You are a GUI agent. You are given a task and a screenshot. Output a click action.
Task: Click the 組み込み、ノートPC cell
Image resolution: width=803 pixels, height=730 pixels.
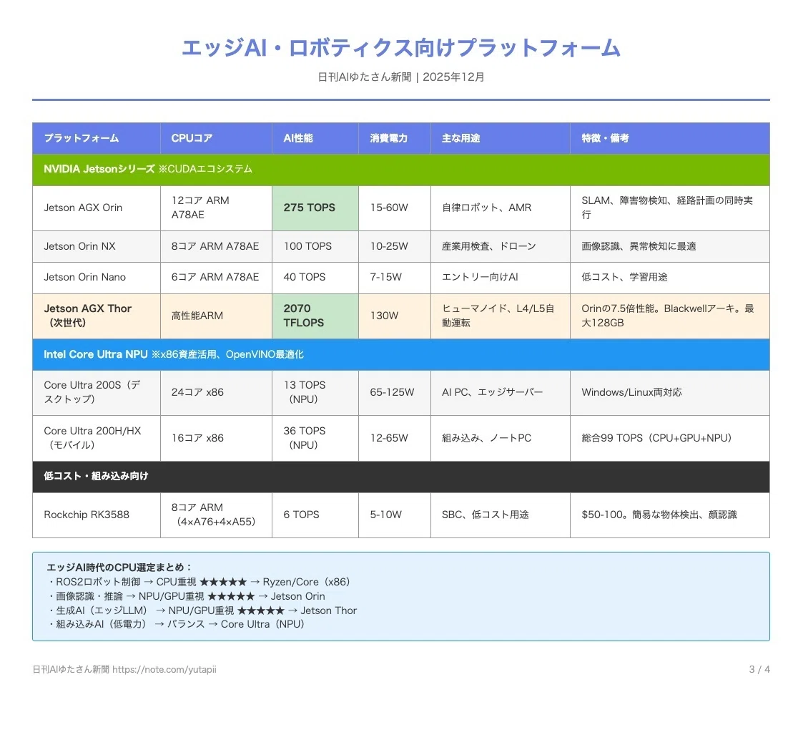point(501,438)
